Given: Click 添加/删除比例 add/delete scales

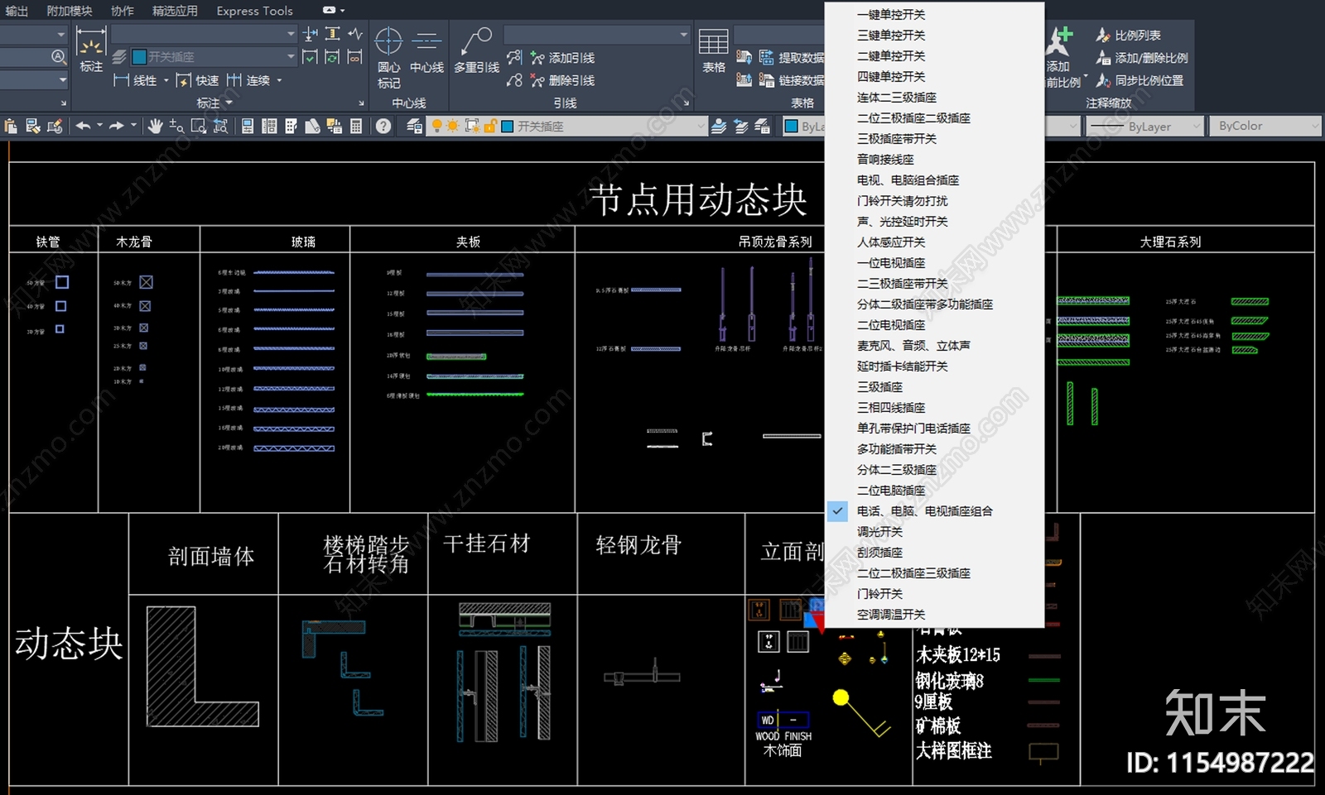Looking at the screenshot, I should pyautogui.click(x=1141, y=58).
